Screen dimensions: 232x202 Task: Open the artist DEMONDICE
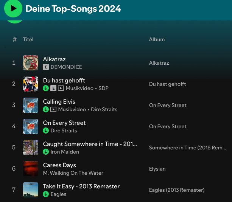pos(66,67)
